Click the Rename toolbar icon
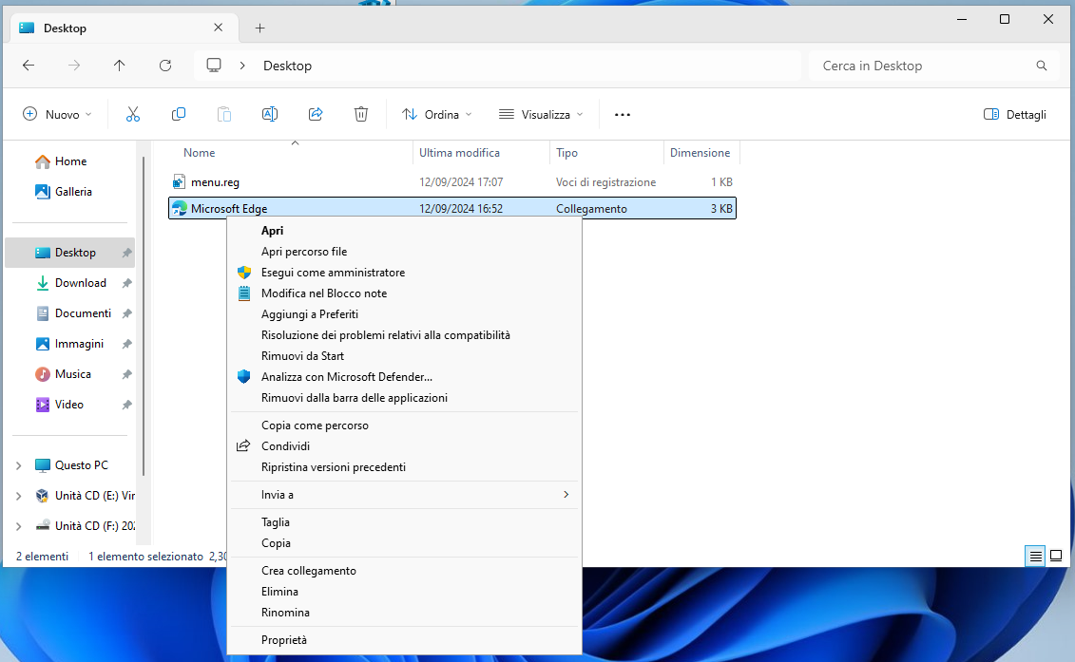The image size is (1075, 662). tap(269, 114)
